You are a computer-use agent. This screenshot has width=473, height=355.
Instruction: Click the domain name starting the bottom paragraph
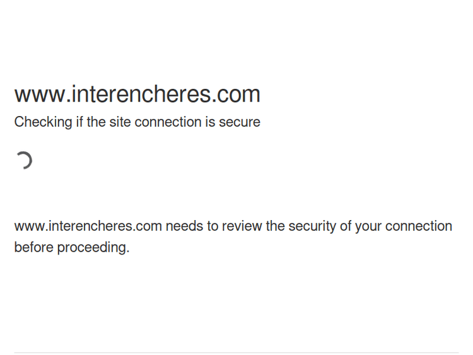88,226
